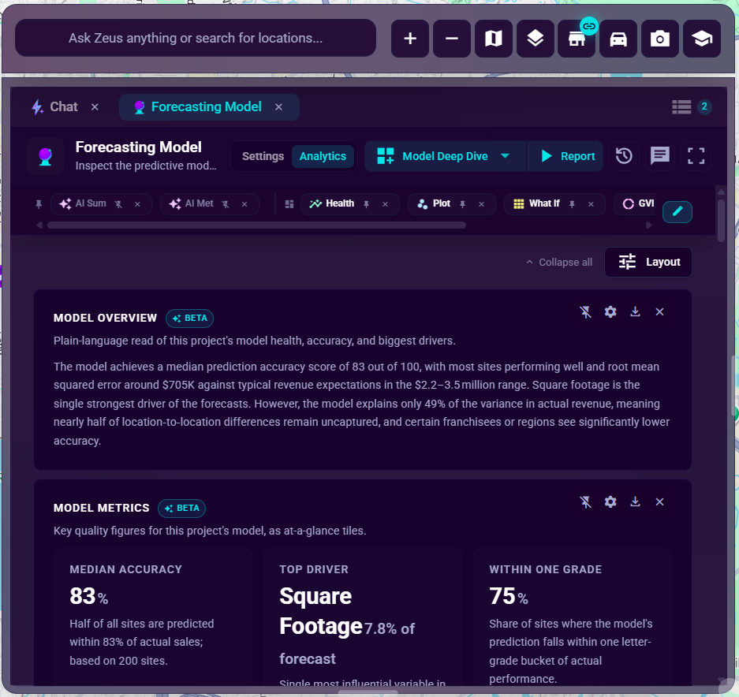Open the layers icon in top toolbar
The height and width of the screenshot is (697, 739).
535,39
